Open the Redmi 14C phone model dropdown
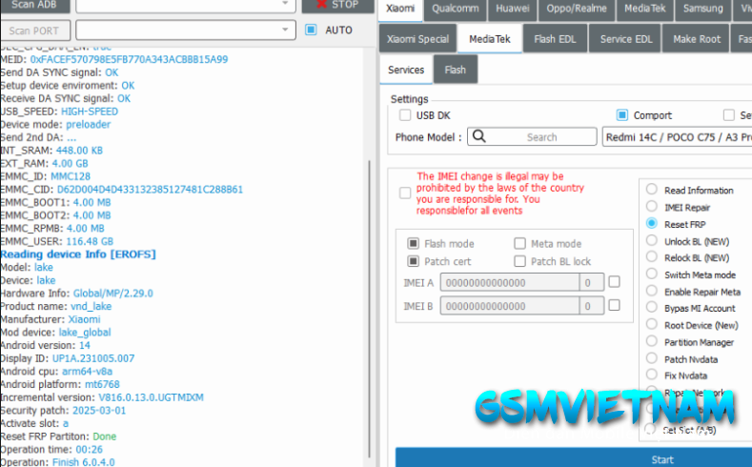Viewport: 752px width, 467px height. point(677,137)
